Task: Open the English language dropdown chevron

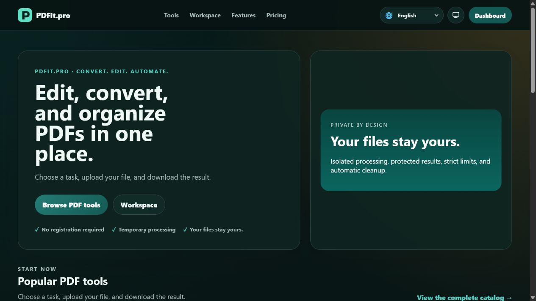Action: click(x=436, y=16)
